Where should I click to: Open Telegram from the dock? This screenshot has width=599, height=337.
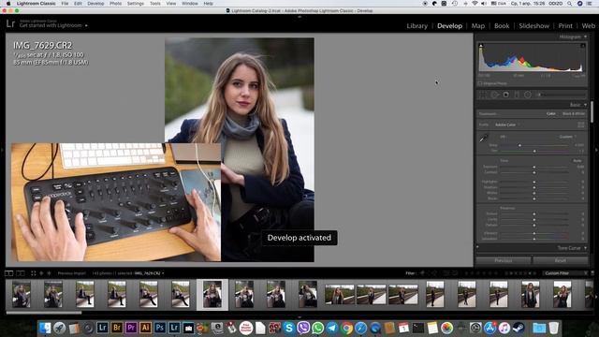[x=332, y=328]
